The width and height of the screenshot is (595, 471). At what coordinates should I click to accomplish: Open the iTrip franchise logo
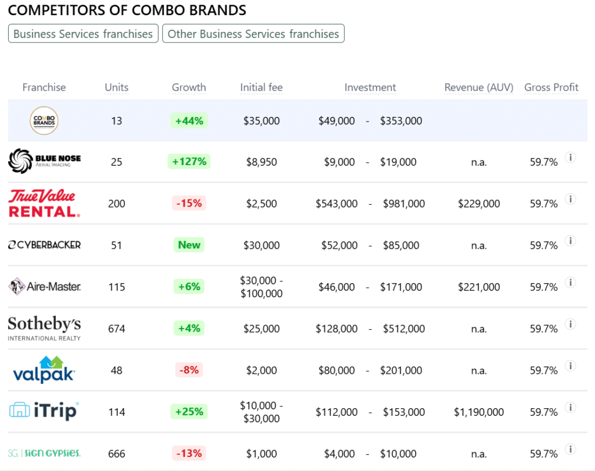click(x=44, y=411)
